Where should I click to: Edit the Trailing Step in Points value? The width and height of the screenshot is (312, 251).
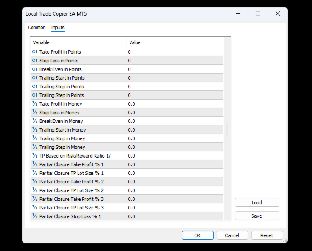click(x=175, y=95)
